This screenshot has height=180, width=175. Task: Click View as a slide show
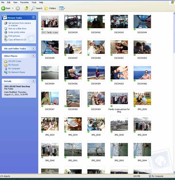pos(17,28)
